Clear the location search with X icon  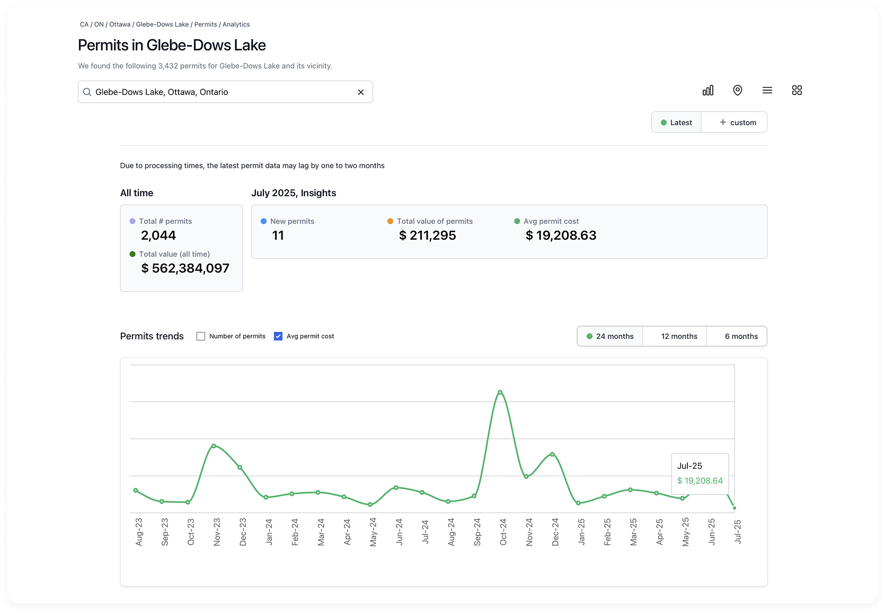(361, 92)
